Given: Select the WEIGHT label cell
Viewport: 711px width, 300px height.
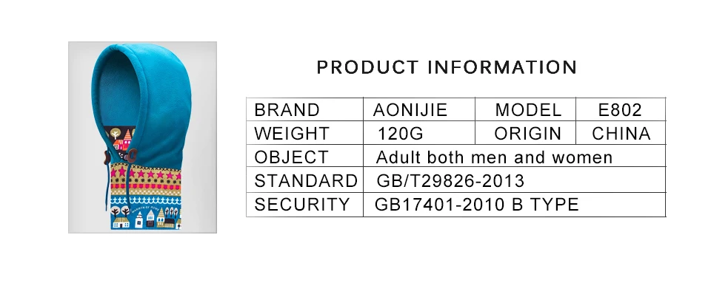Looking at the screenshot, I should coord(304,133).
